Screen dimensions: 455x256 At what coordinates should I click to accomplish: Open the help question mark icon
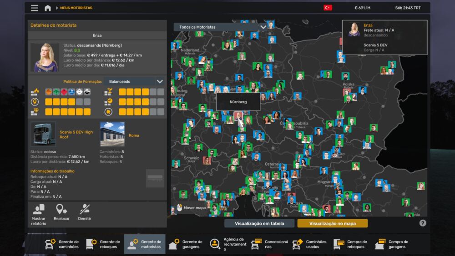click(x=423, y=223)
